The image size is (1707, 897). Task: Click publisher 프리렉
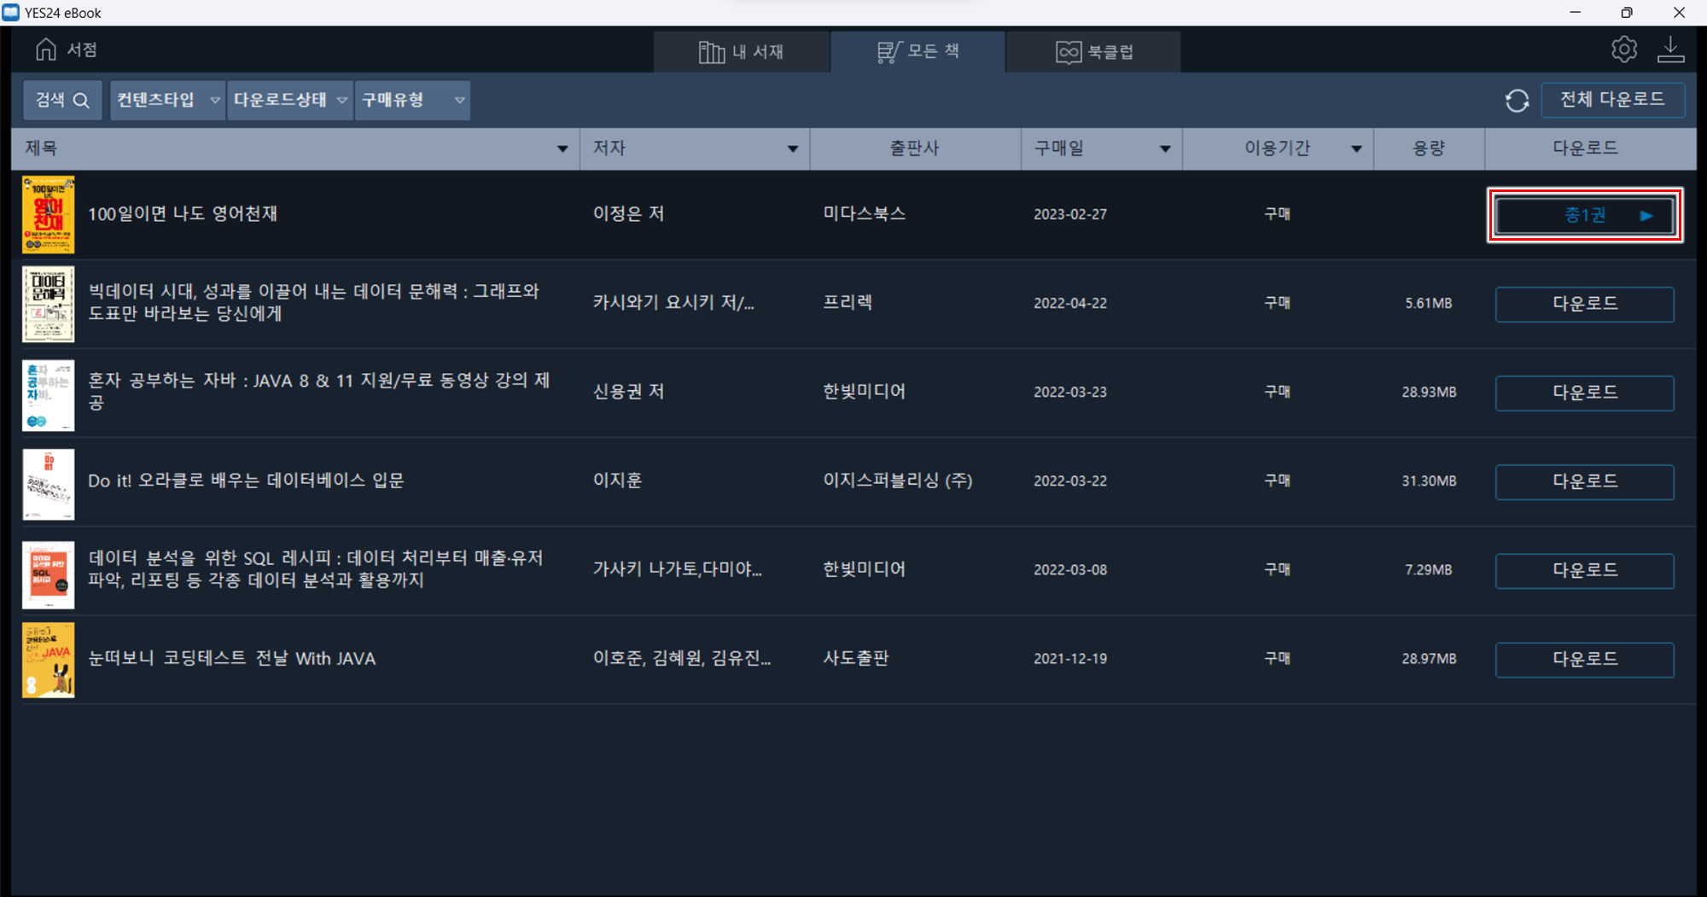pos(848,302)
